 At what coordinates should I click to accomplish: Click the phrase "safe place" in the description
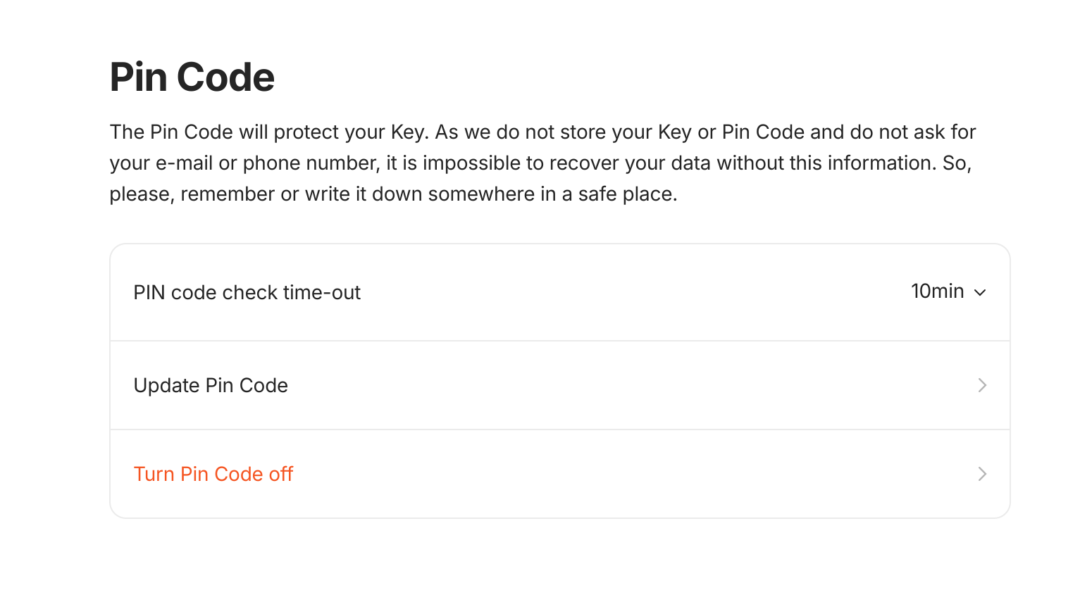[626, 194]
